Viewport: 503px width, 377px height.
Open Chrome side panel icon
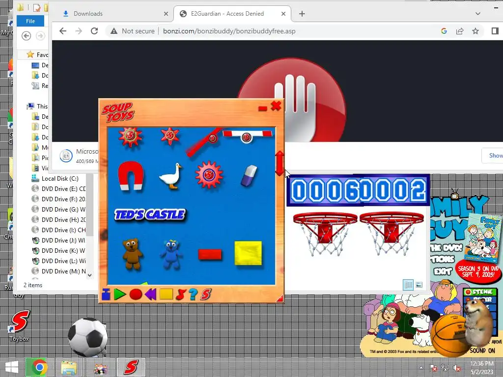click(495, 31)
